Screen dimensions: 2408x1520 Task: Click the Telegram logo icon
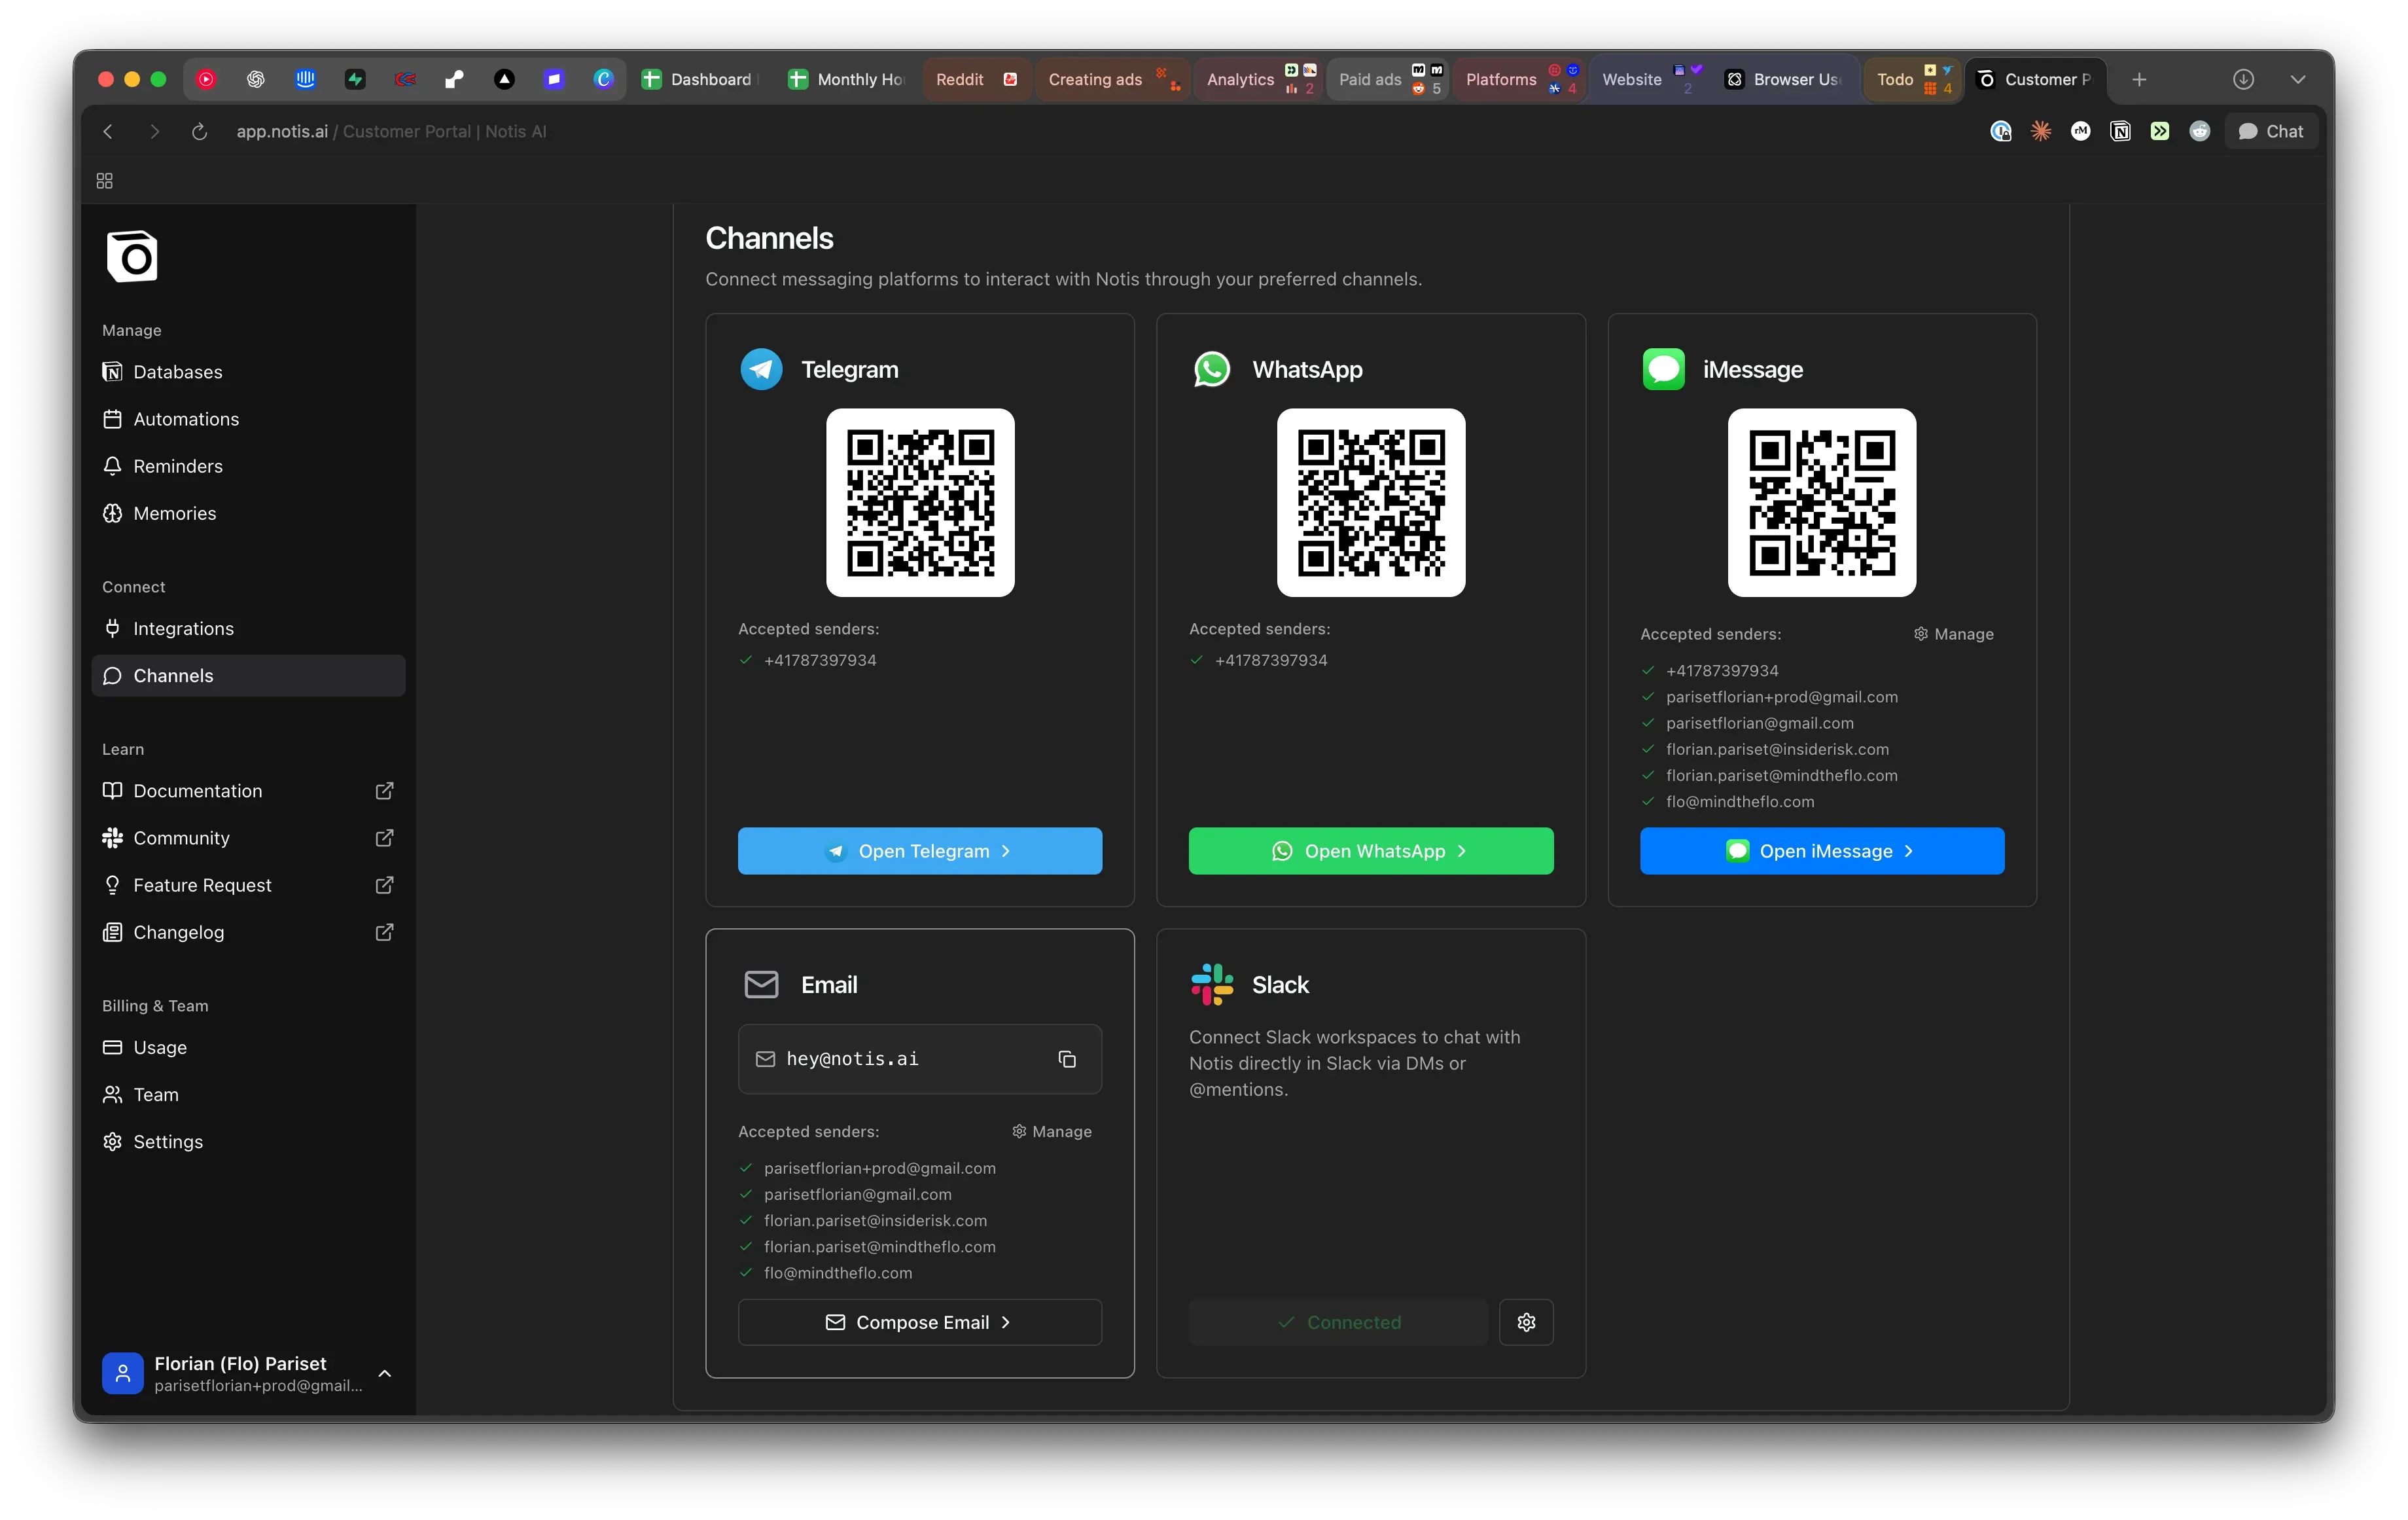[761, 369]
